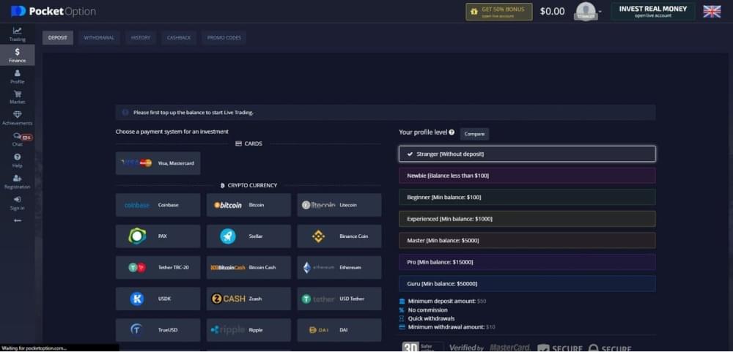Choose Ethereum payment option
Image resolution: width=733 pixels, height=352 pixels.
[x=339, y=268]
